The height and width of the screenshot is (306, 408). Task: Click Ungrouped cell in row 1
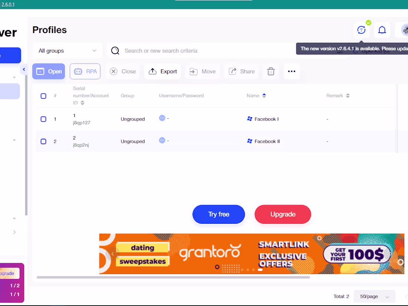pos(133,119)
